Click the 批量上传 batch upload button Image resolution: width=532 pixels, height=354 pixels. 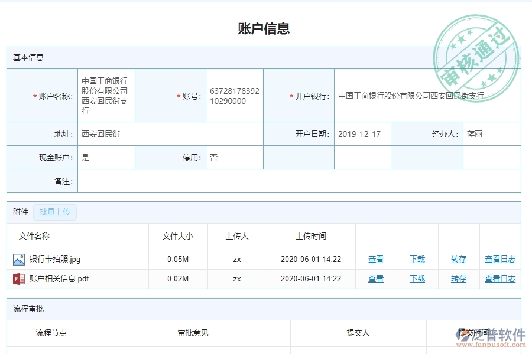[x=54, y=212]
